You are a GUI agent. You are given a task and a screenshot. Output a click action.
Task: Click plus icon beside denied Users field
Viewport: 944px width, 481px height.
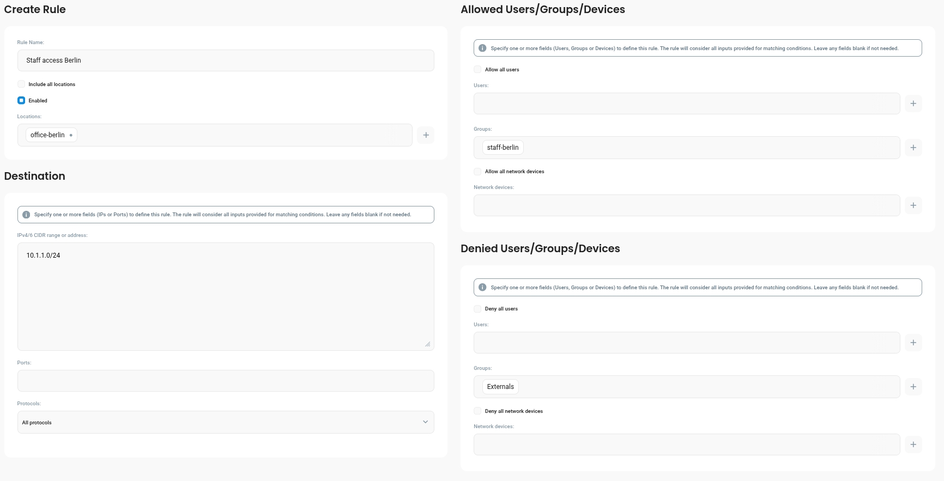click(913, 343)
